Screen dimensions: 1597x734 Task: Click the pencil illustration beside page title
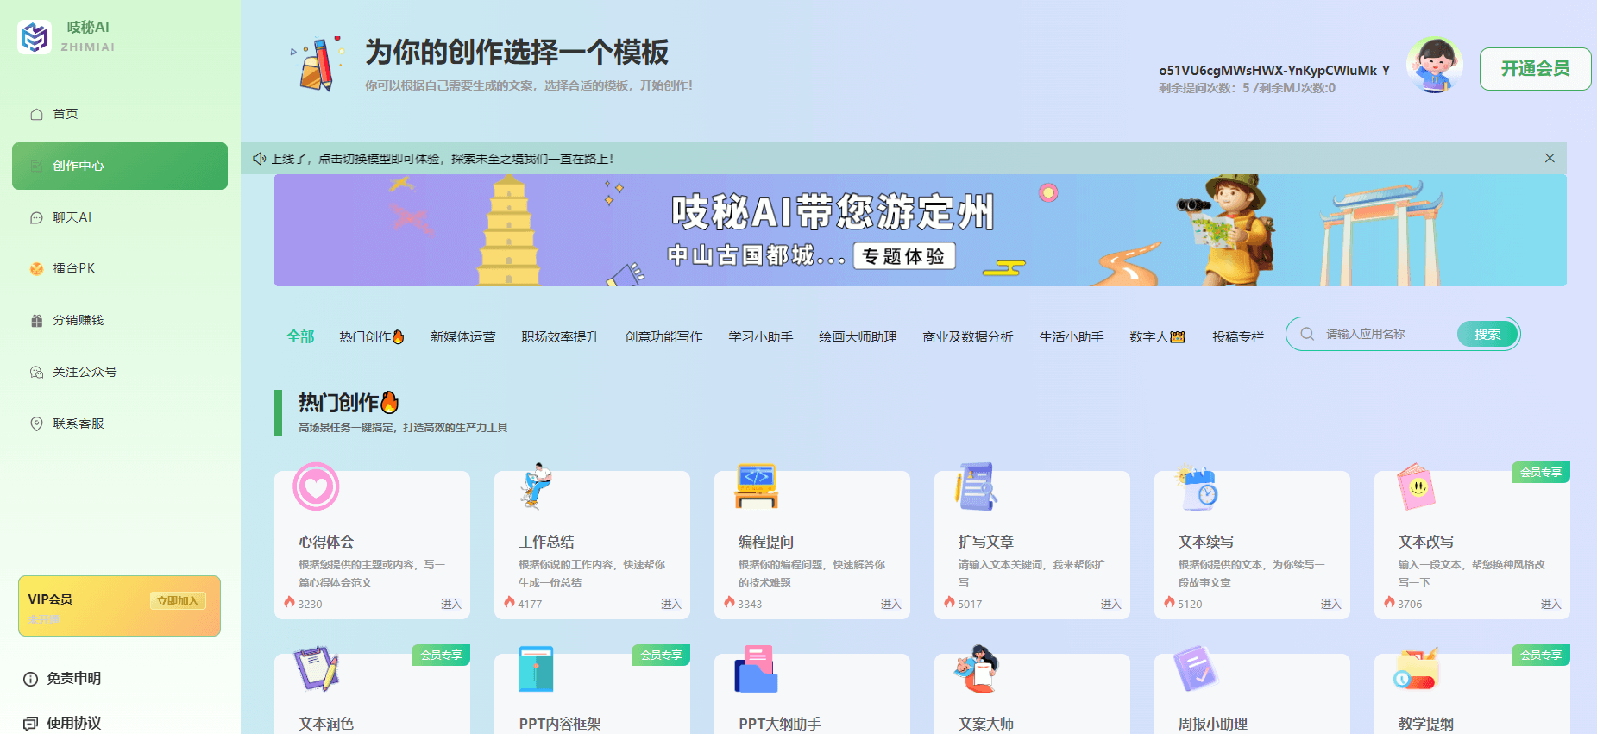pos(318,64)
